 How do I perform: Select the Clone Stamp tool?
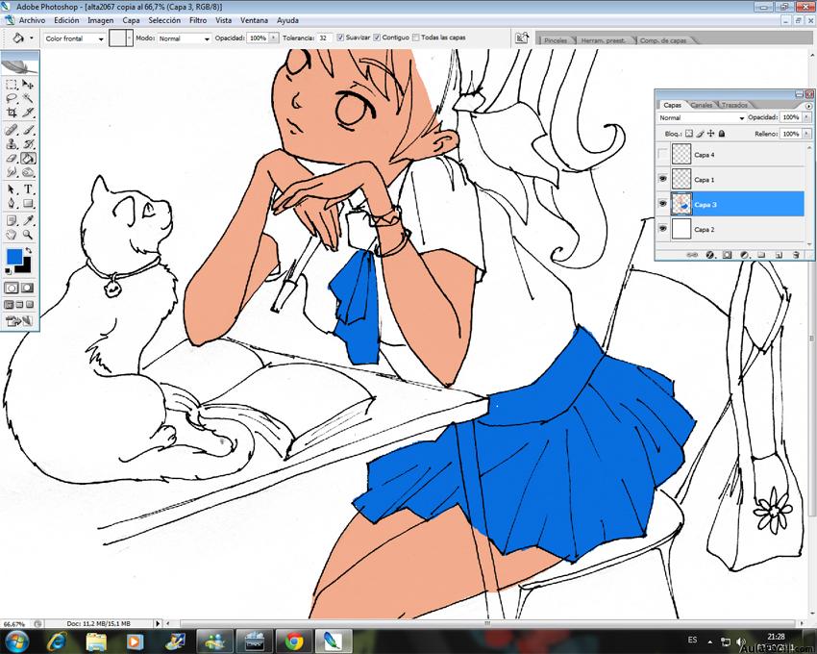click(12, 144)
